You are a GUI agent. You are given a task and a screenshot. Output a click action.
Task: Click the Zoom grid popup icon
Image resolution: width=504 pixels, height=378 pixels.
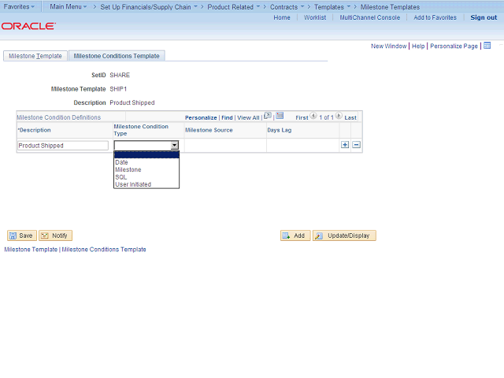point(268,116)
